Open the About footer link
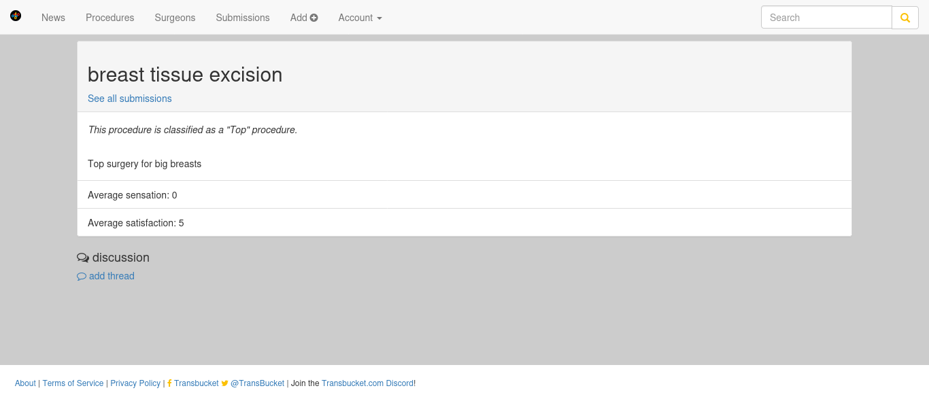929x399 pixels. tap(25, 383)
